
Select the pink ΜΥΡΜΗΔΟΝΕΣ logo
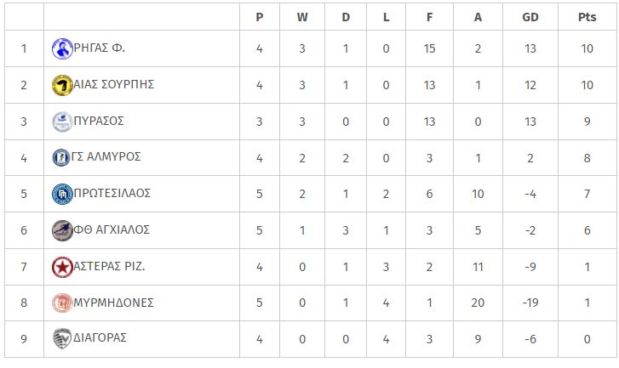pyautogui.click(x=62, y=303)
